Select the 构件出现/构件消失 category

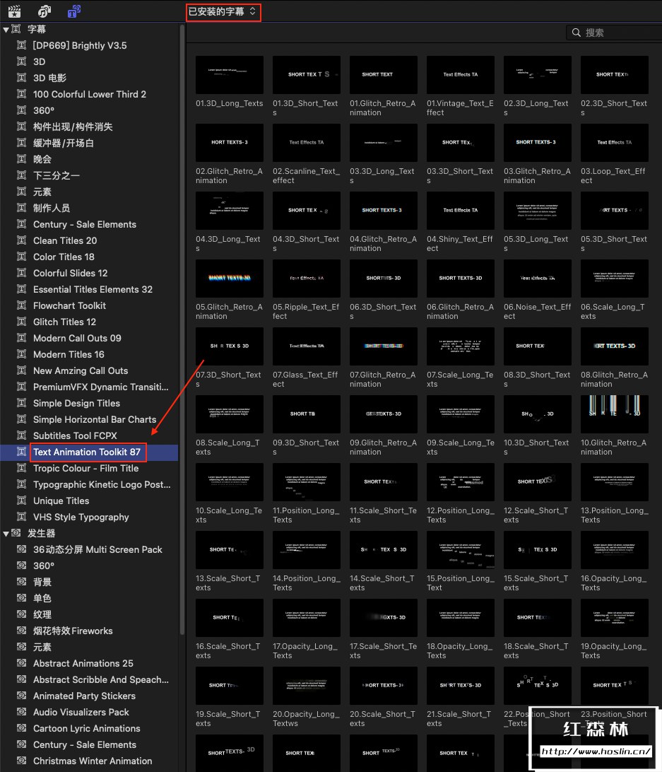[72, 127]
